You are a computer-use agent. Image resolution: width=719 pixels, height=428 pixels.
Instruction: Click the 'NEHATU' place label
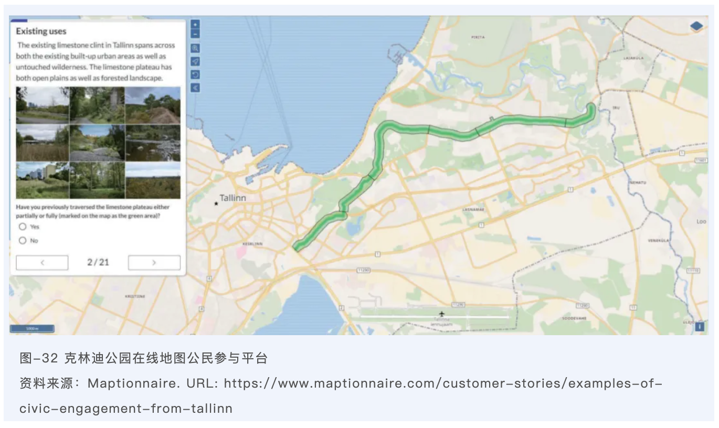point(638,182)
